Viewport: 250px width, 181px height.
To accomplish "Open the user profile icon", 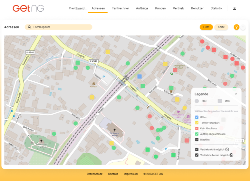I will tap(234, 8).
